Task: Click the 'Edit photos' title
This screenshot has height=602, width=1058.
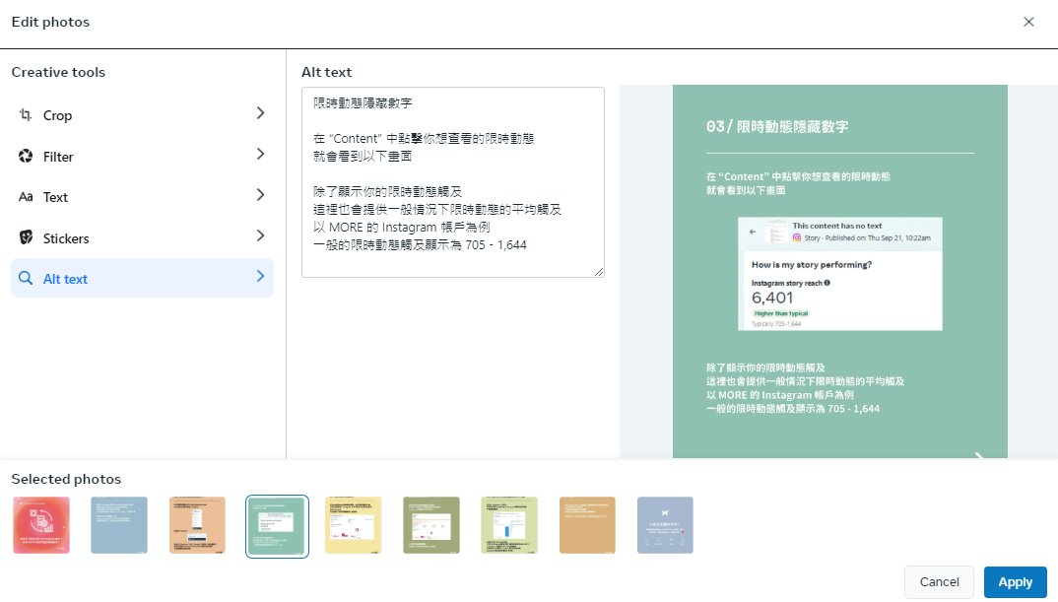Action: 50,22
